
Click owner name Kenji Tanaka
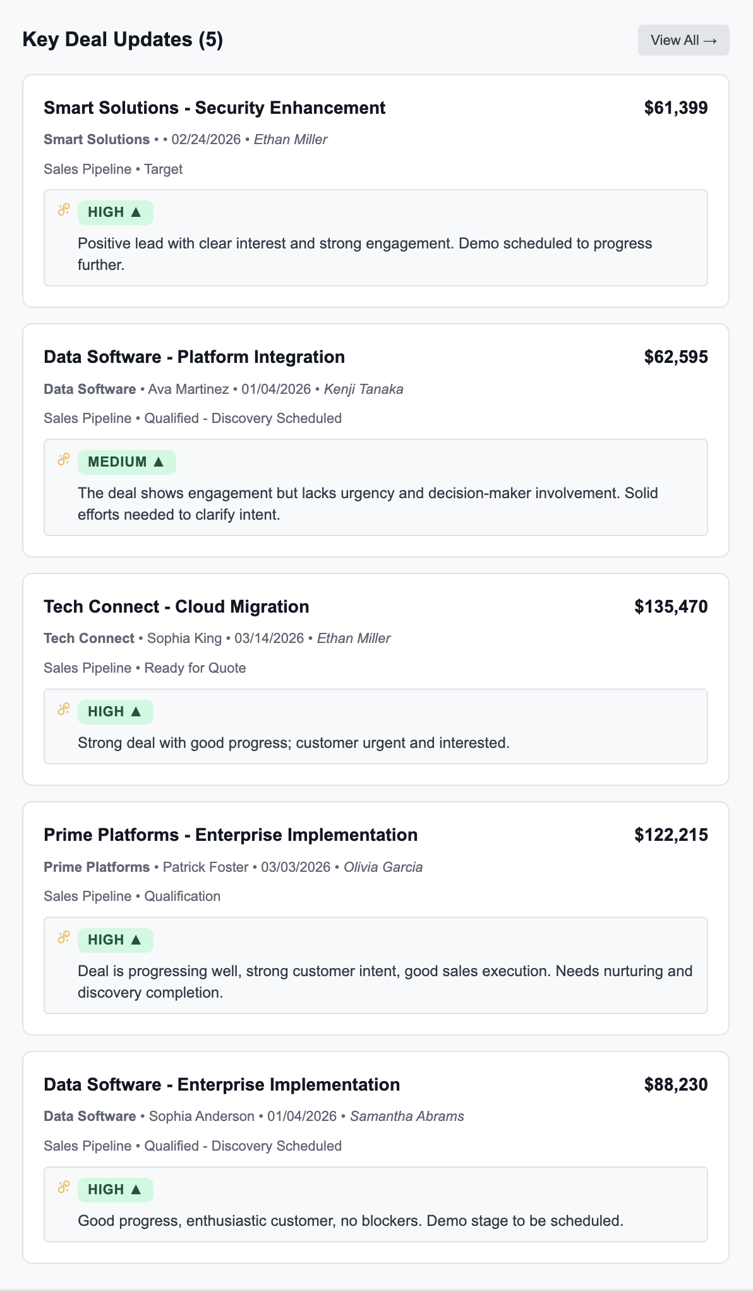coord(363,389)
